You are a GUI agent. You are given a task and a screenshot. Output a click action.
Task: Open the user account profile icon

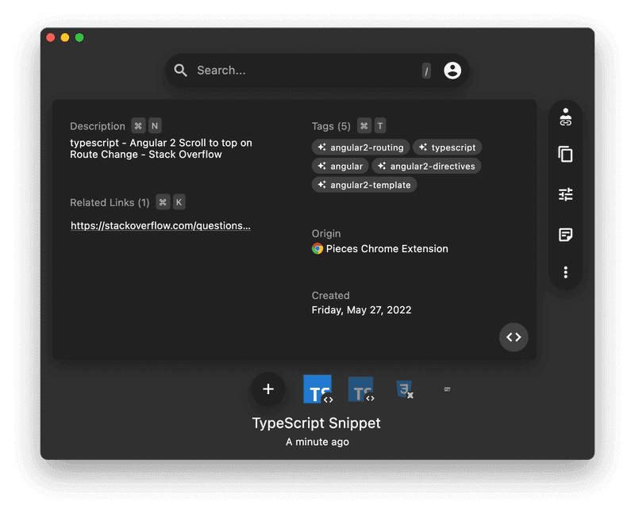coord(452,71)
